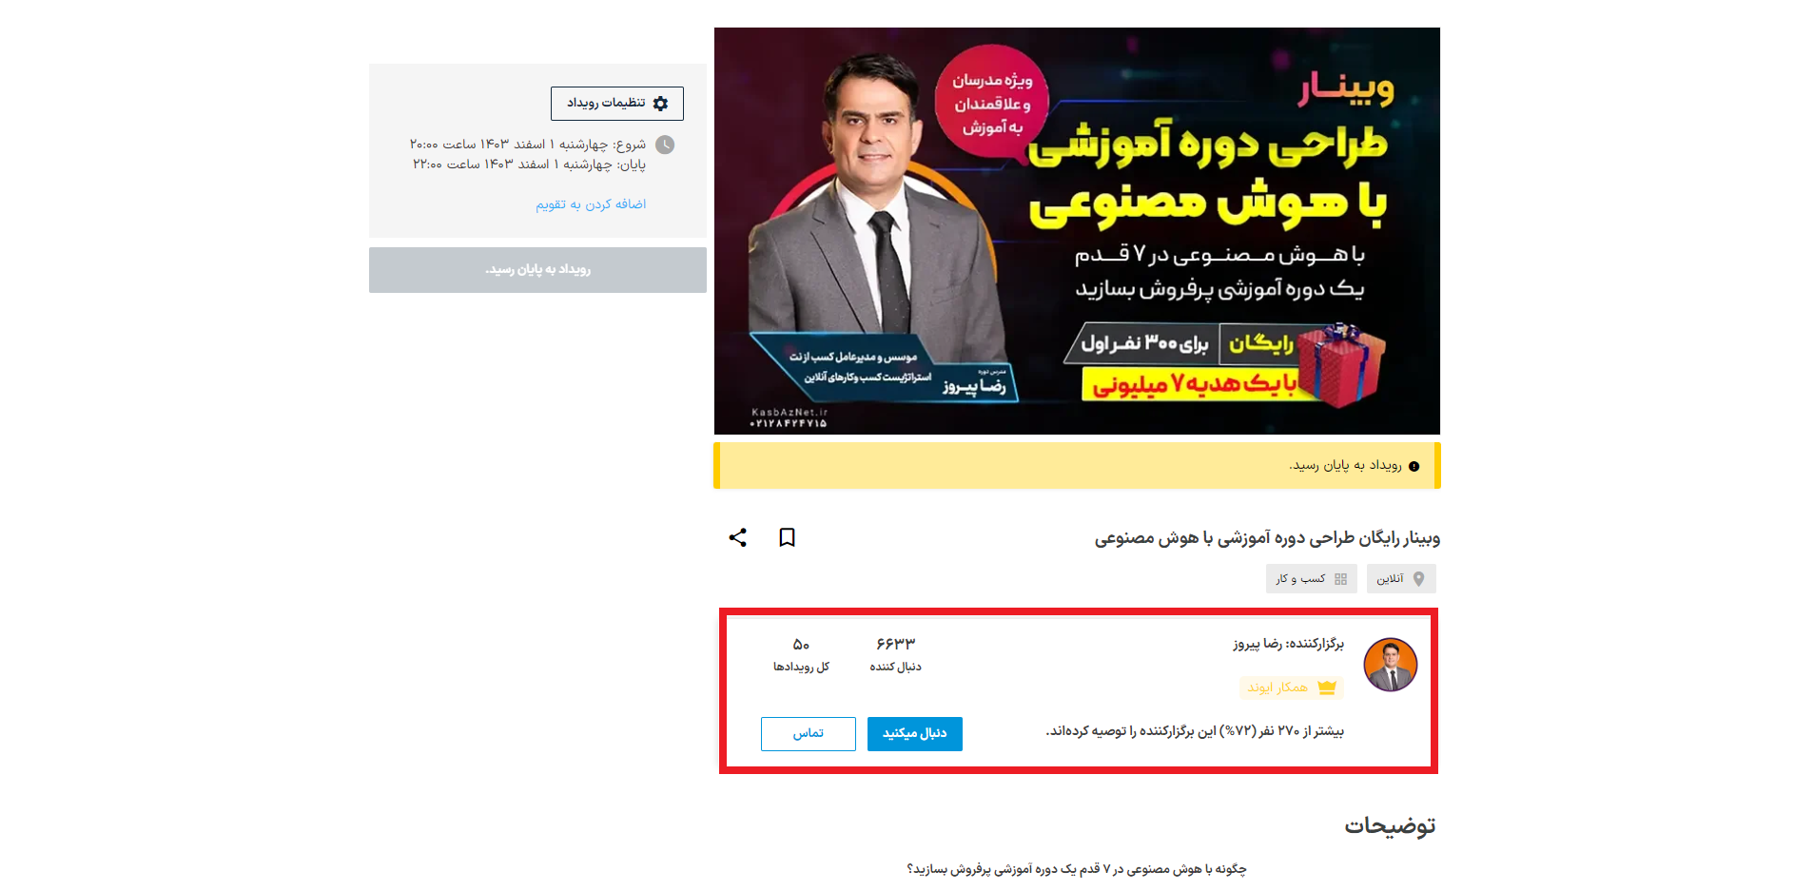
Task: Bookmark this event with the bookmark icon
Action: coord(787,537)
